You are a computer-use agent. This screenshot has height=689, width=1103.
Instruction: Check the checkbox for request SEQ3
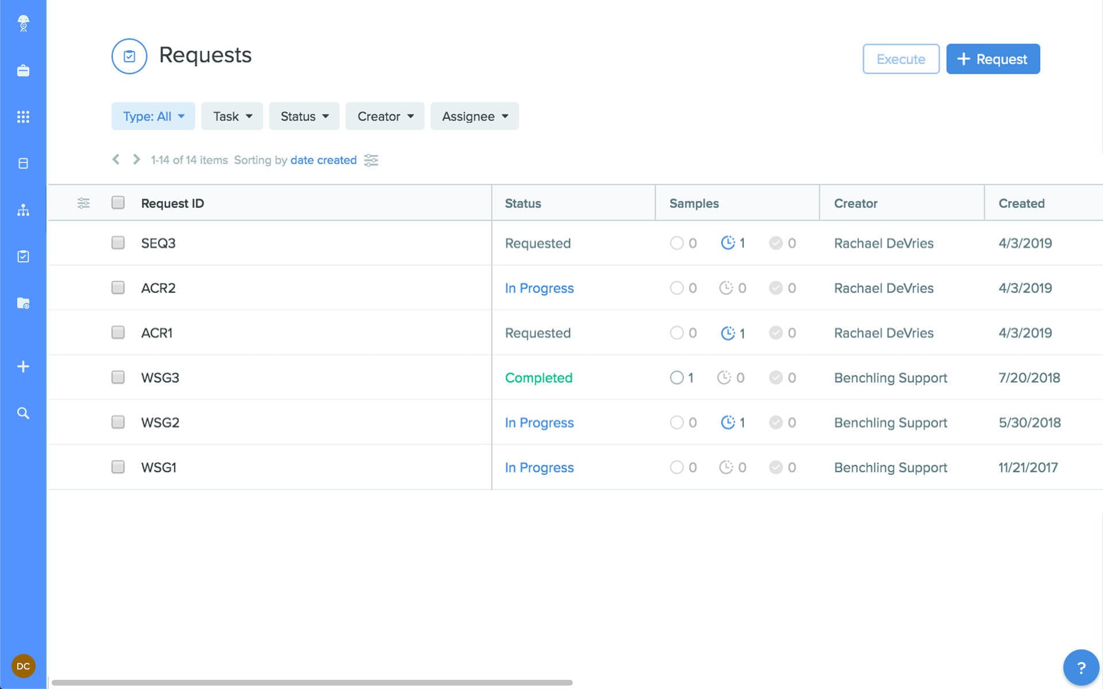point(118,243)
